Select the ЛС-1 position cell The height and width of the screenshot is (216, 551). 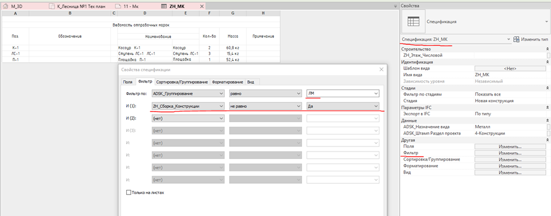tap(15, 53)
